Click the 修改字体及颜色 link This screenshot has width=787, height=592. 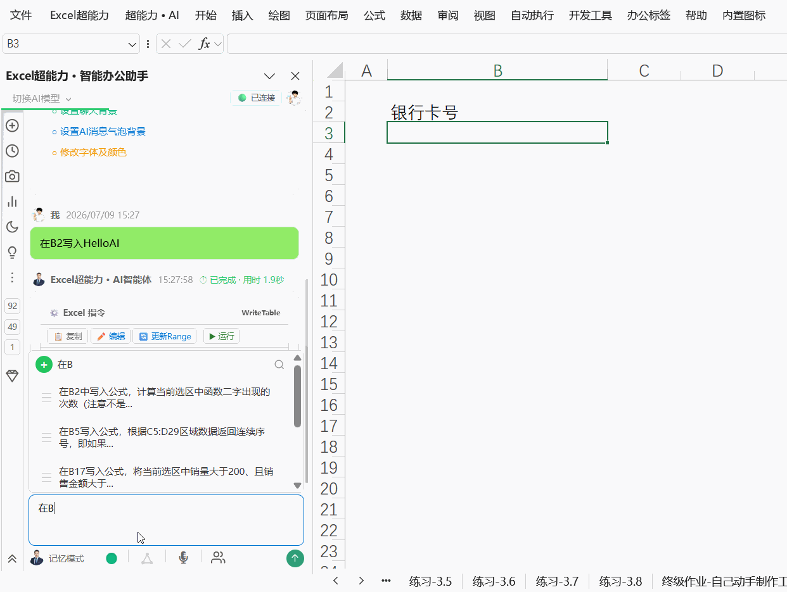click(x=94, y=153)
